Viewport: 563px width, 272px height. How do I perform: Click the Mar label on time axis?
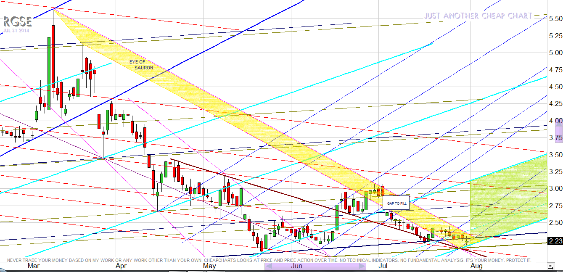coord(34,266)
